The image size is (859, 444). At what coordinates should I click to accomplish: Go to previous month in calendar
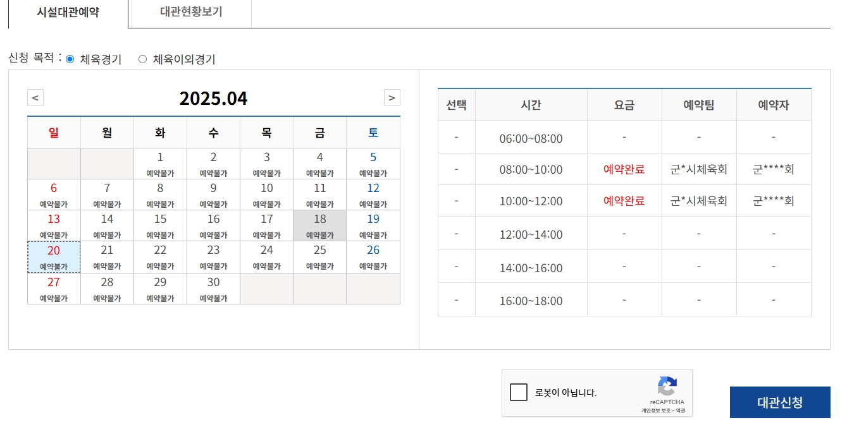(x=35, y=98)
